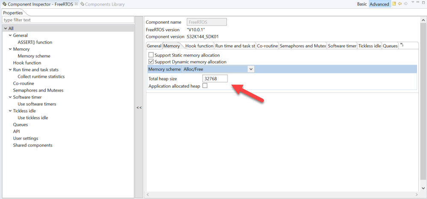Select Use tickless idle tree item
Viewport: 427px width, 199px height.
33,117
